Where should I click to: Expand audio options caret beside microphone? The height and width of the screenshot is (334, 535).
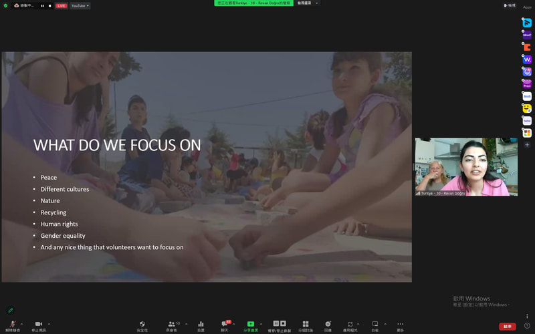[x=22, y=324]
